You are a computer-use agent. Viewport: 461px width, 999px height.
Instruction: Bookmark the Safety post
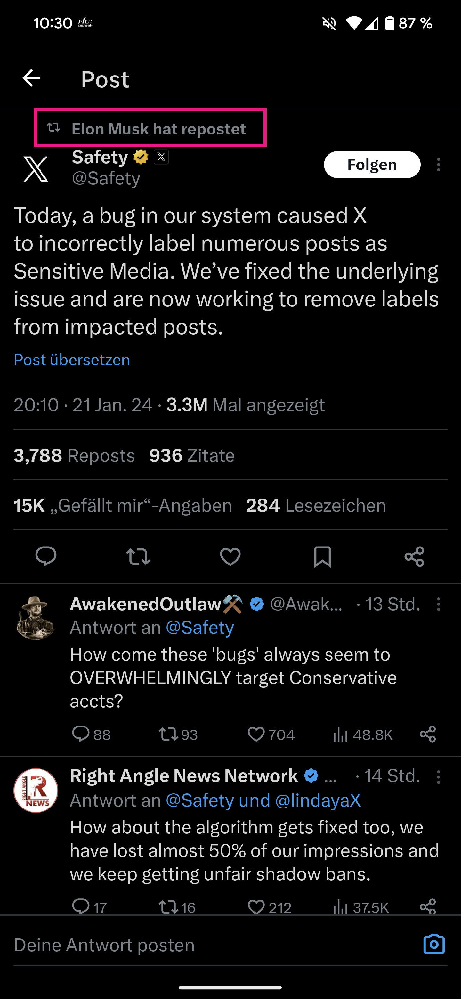tap(322, 556)
